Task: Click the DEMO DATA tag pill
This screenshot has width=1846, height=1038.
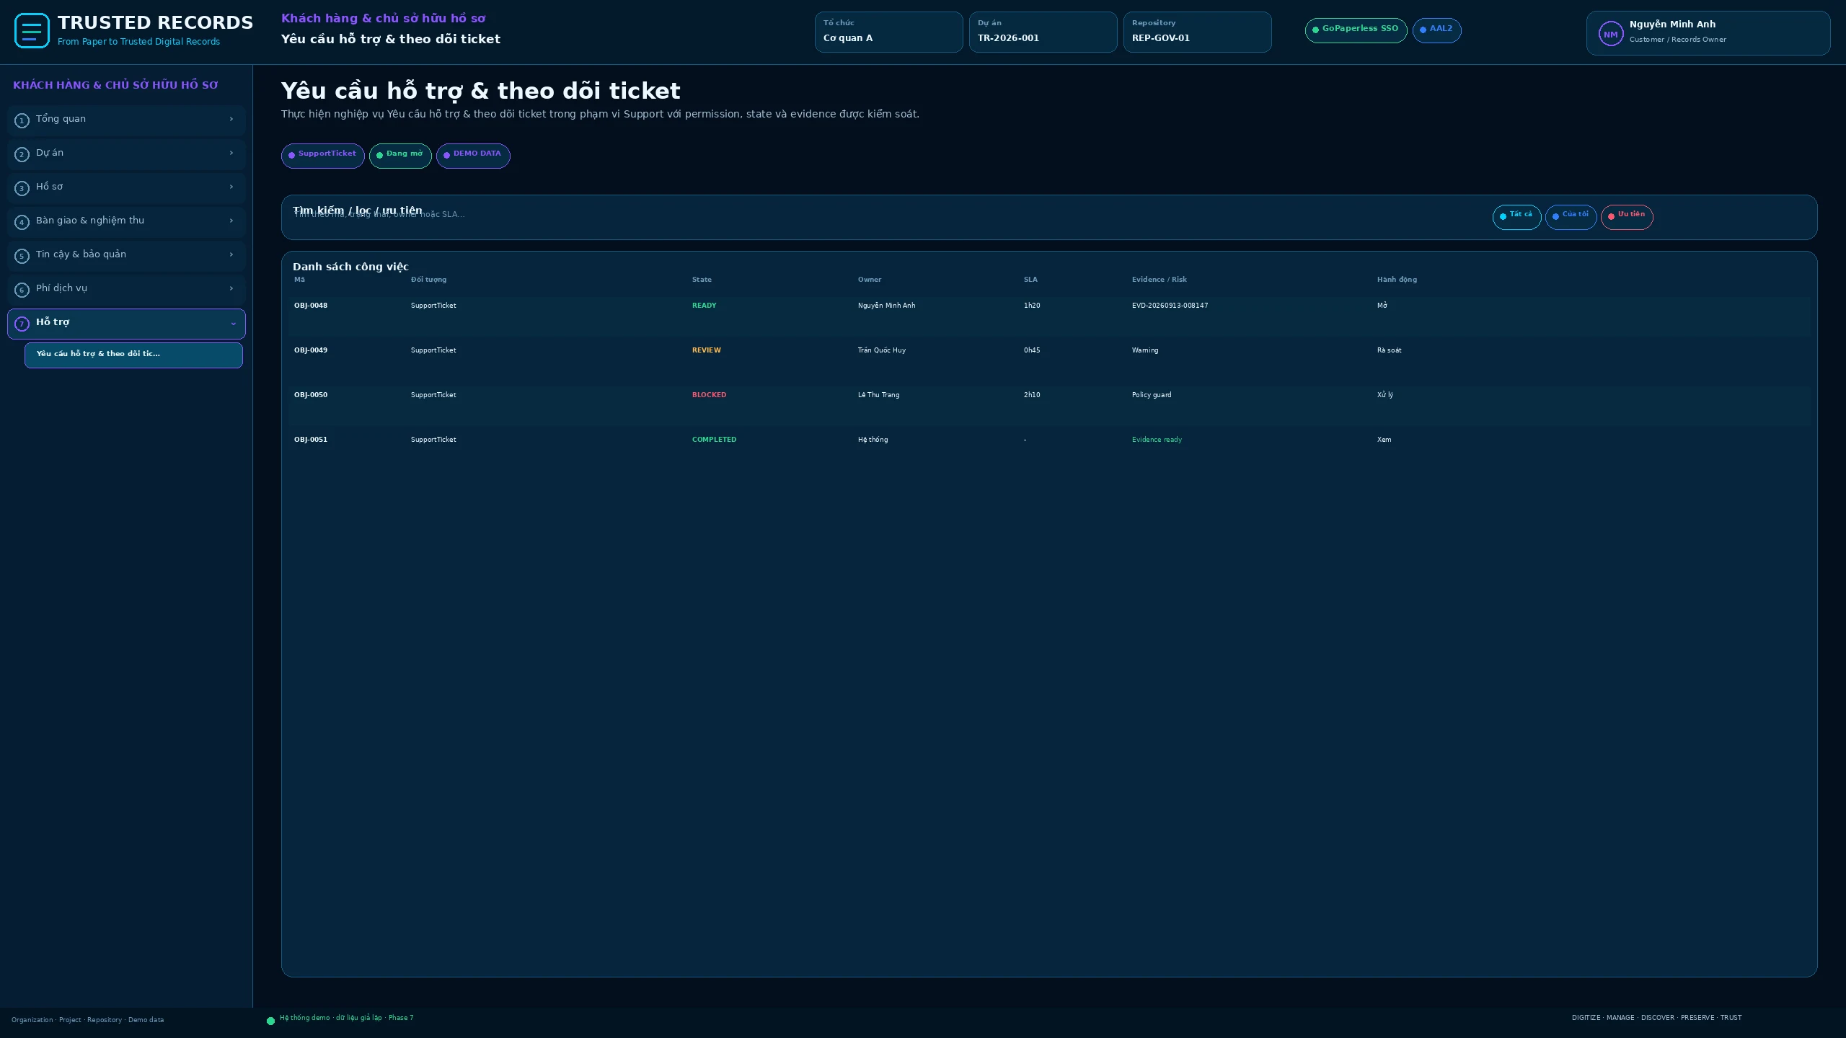Action: [x=473, y=156]
